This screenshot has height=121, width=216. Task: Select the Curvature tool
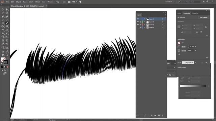(x=7, y=16)
